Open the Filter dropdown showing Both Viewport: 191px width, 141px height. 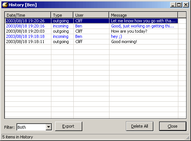tap(34, 127)
